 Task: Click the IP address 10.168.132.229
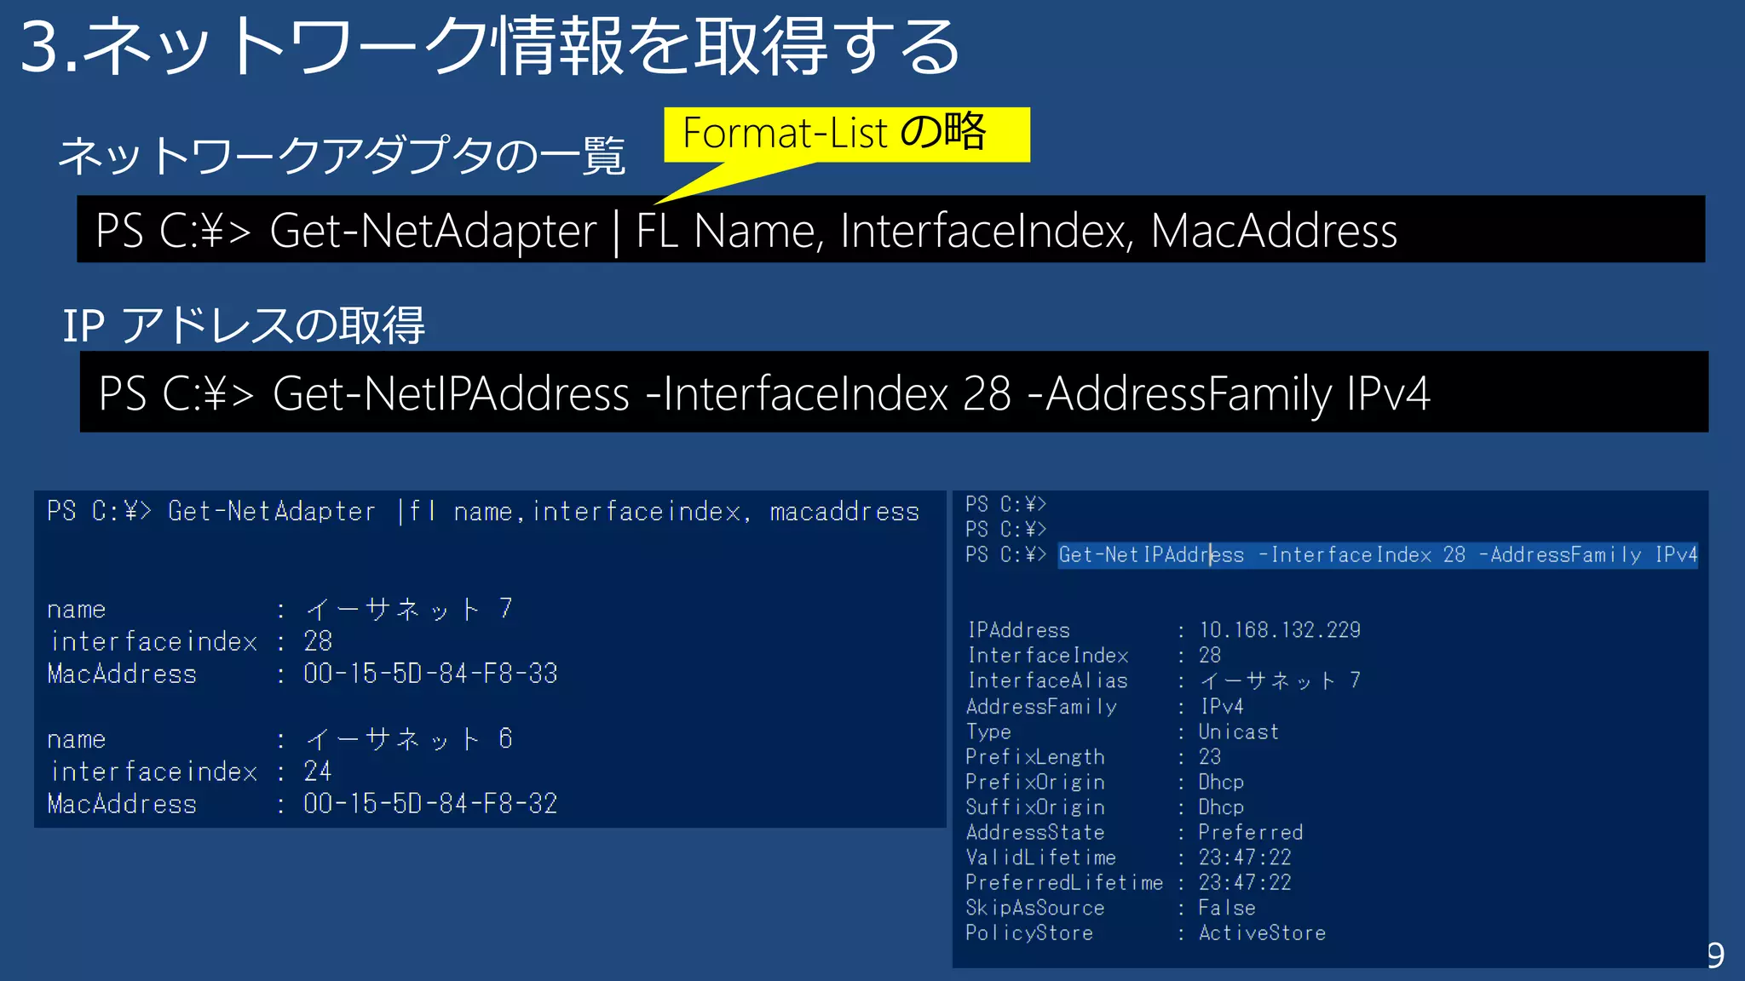(1279, 630)
